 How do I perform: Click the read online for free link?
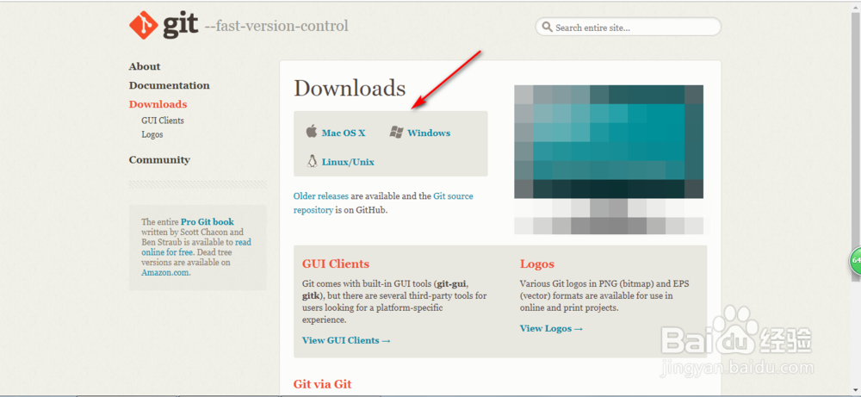tap(196, 247)
